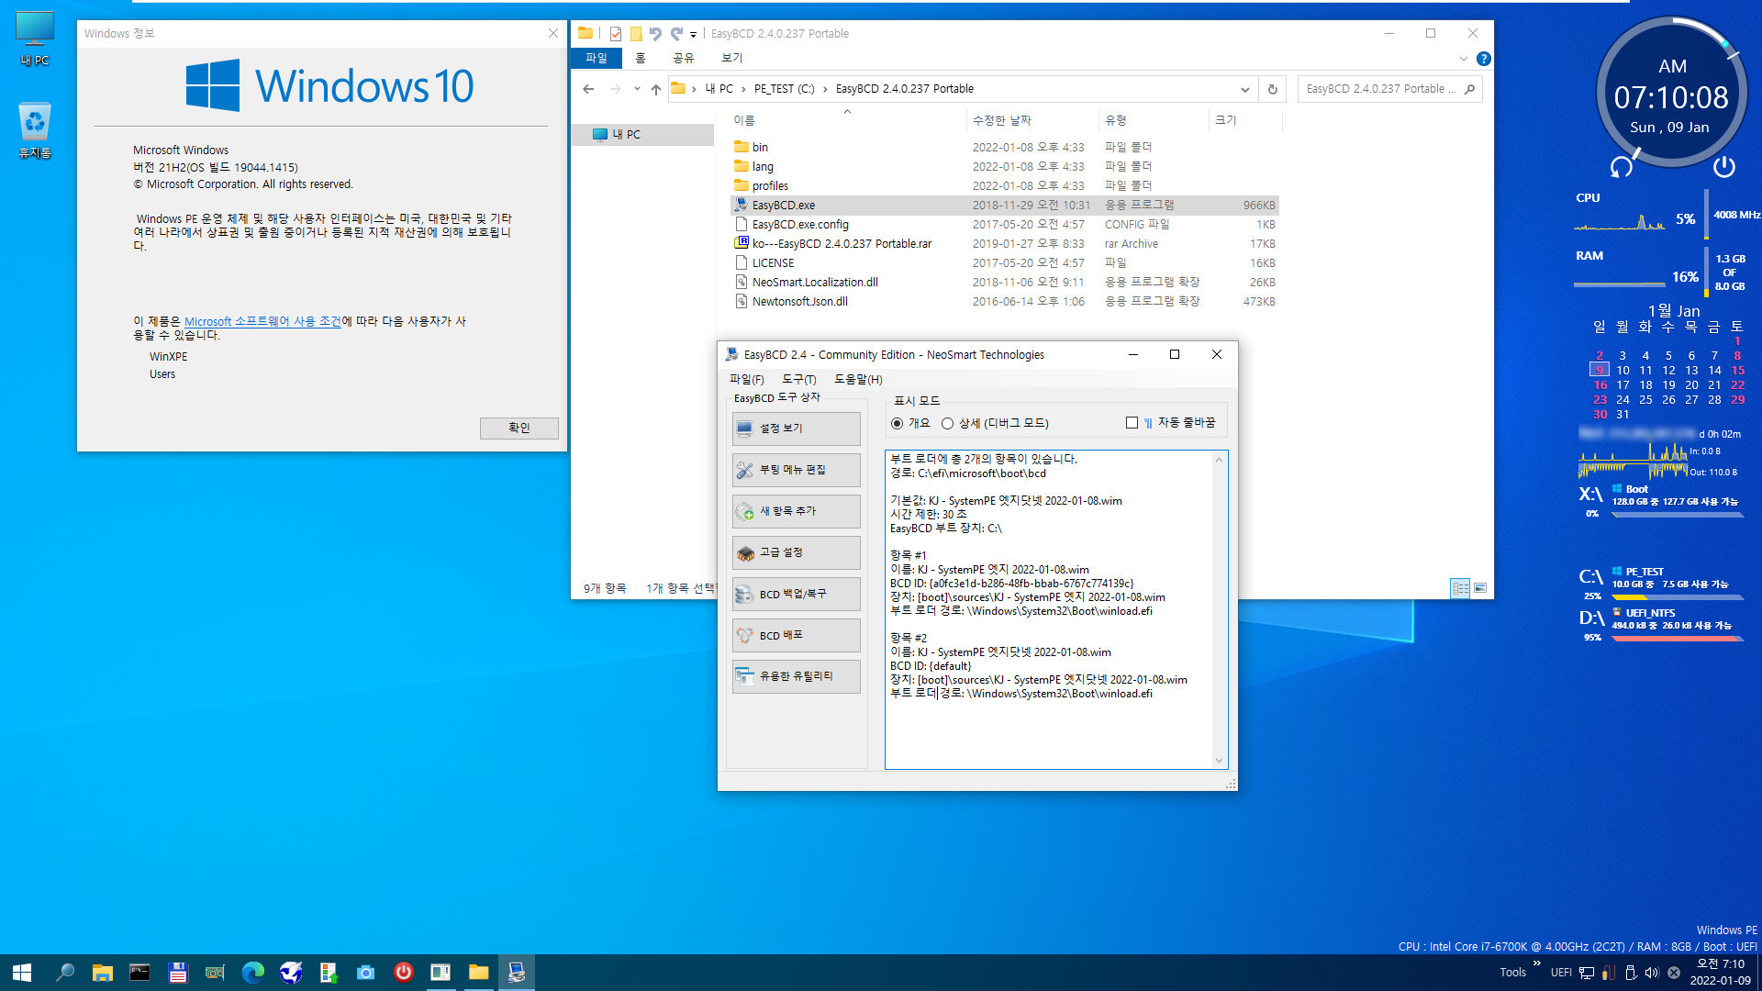Open Explorer 보기 ribbon tab
The width and height of the screenshot is (1762, 991).
click(x=731, y=58)
